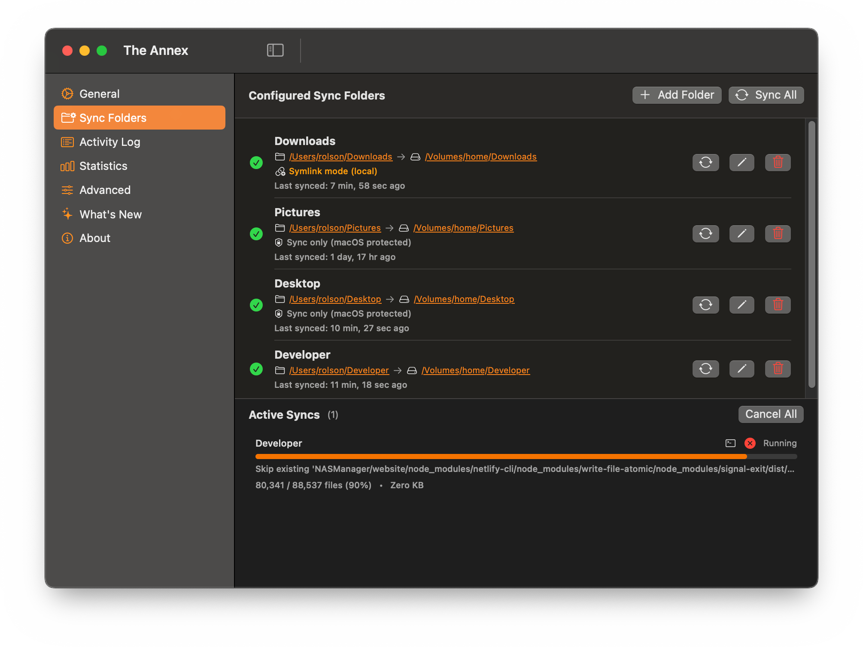
Task: Click 'Last synced: 1 day, 17 hr ago'
Action: [335, 257]
